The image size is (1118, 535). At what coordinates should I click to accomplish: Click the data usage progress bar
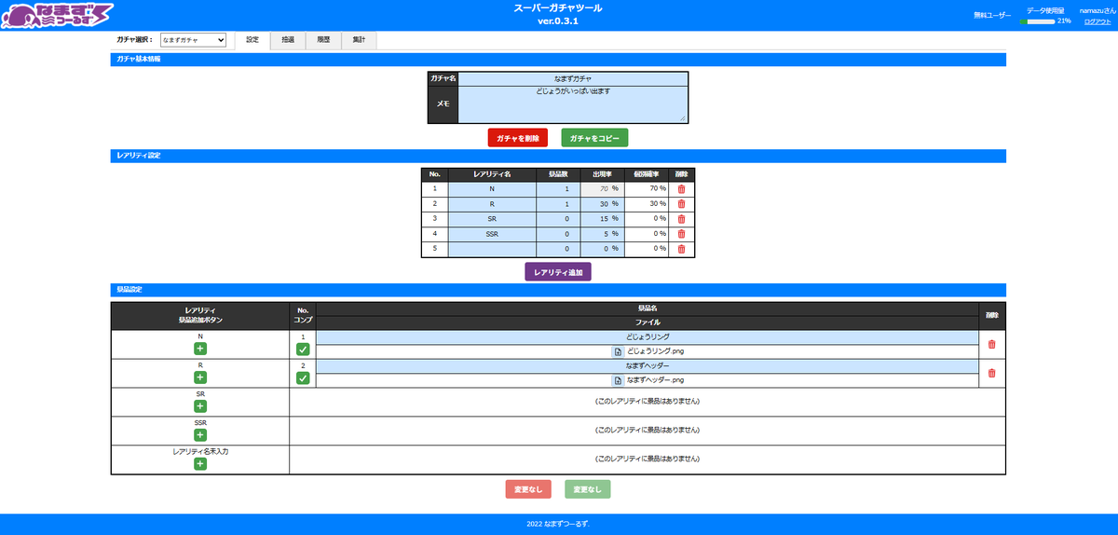point(1036,21)
